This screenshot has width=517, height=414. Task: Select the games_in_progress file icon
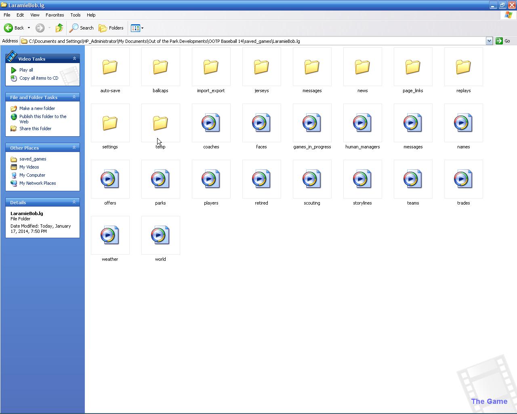coord(312,123)
